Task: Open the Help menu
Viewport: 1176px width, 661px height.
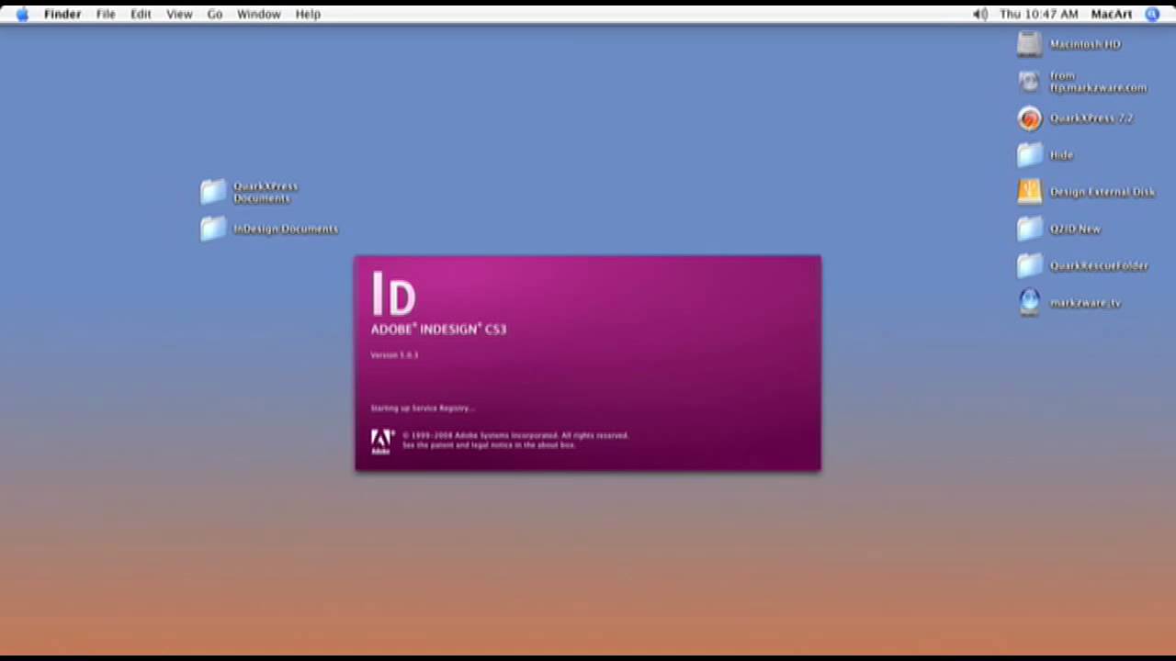Action: pyautogui.click(x=308, y=14)
